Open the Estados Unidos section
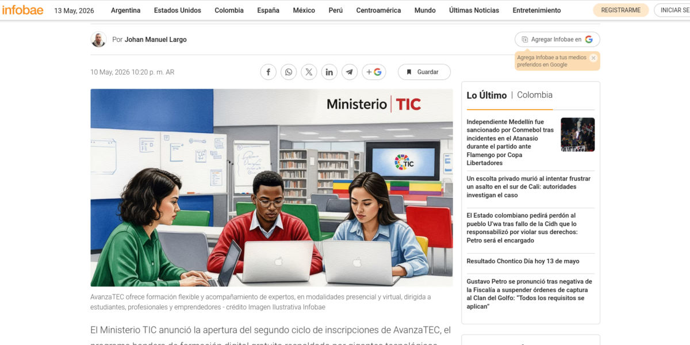Viewport: 690px width, 345px height. (x=178, y=10)
